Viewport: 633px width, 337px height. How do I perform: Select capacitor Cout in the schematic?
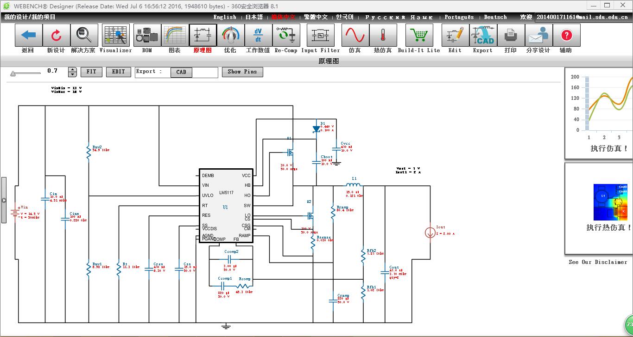pos(385,273)
